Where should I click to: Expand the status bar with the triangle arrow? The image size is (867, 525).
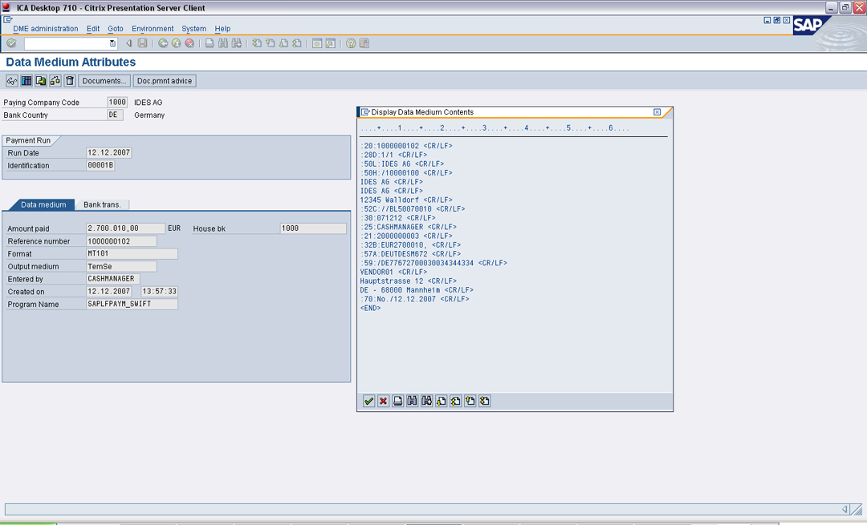point(845,509)
